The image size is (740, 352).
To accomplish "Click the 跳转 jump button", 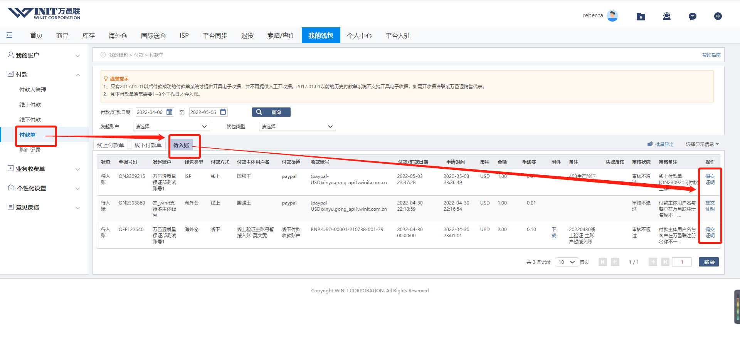I will coord(709,262).
